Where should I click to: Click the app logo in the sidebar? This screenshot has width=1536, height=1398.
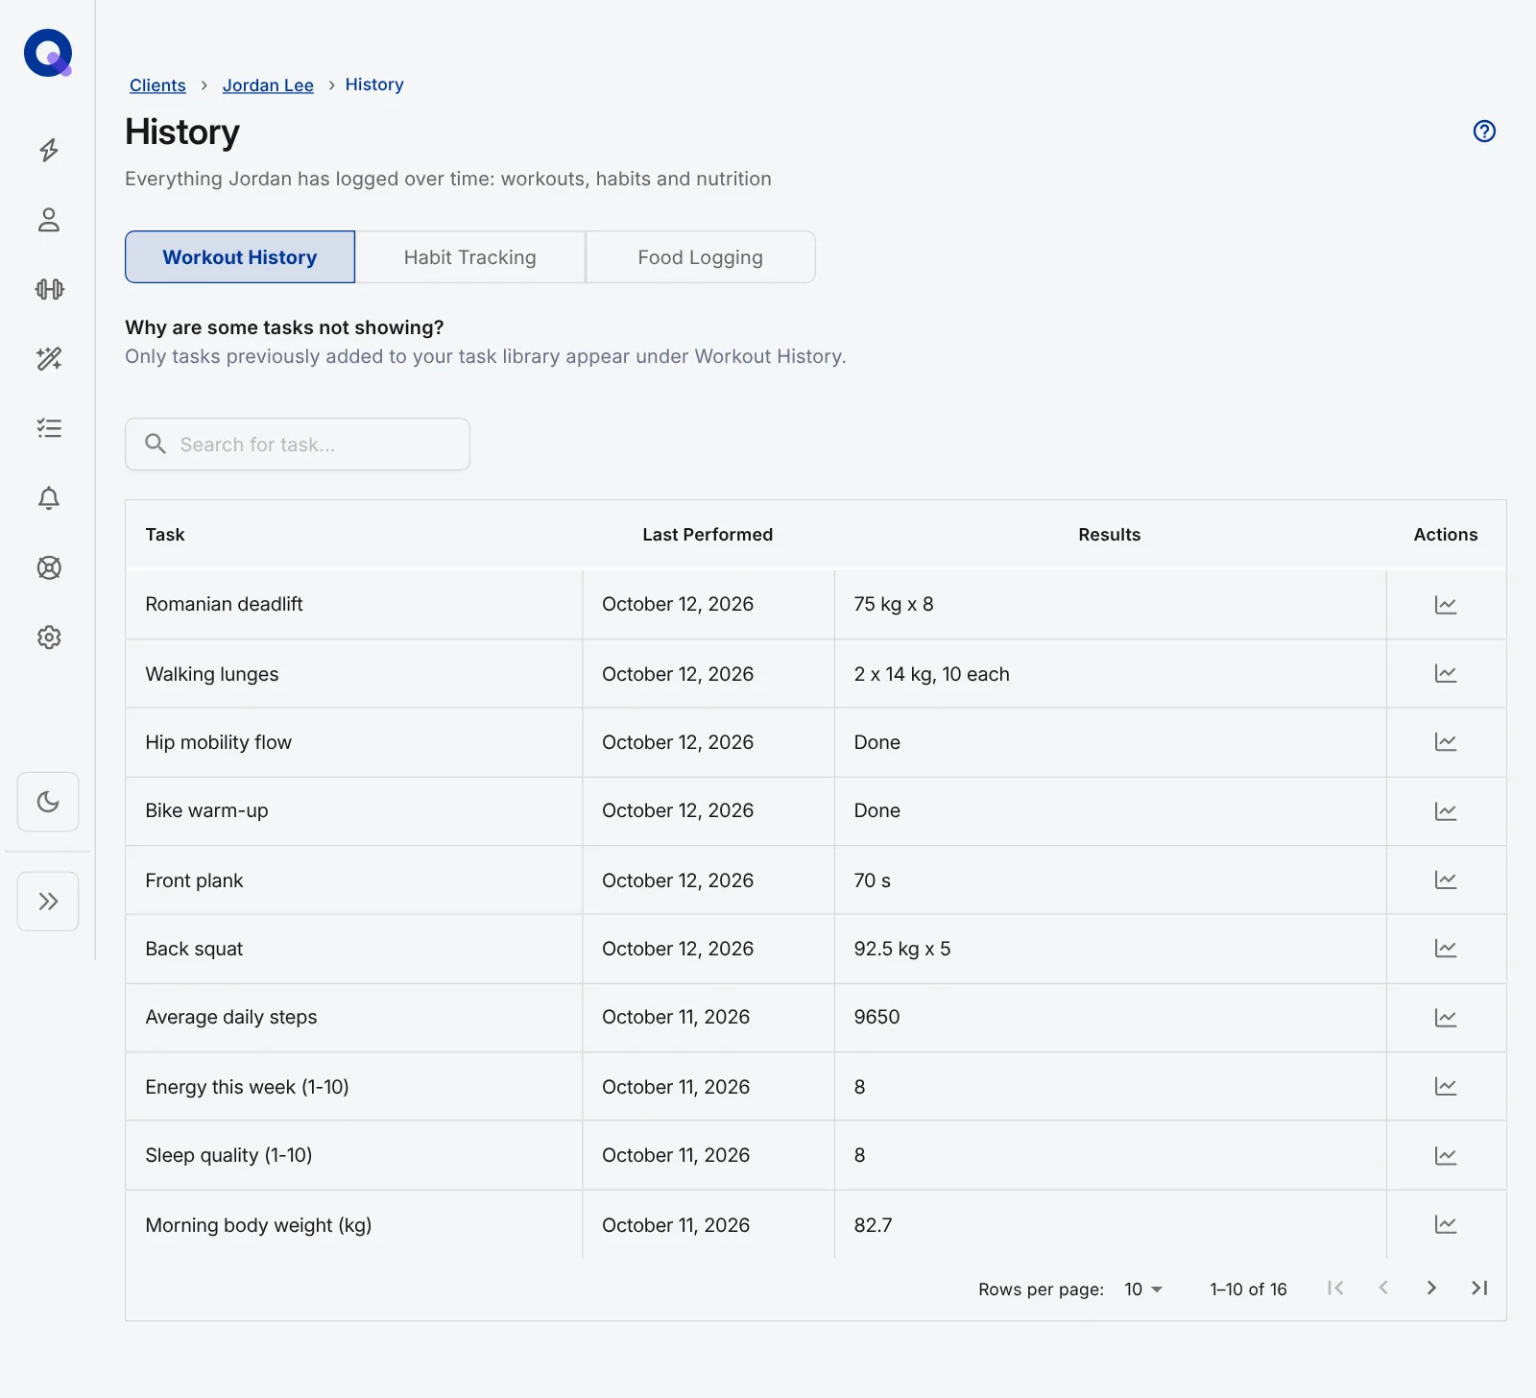48,53
